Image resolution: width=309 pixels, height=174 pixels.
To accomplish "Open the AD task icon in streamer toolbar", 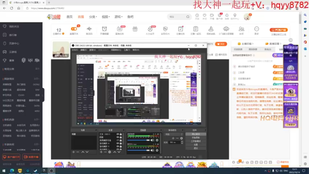I will click(x=119, y=29).
